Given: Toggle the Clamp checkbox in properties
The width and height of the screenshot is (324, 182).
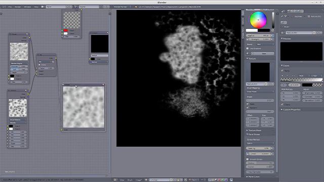Looking at the screenshot, I should [x=282, y=105].
